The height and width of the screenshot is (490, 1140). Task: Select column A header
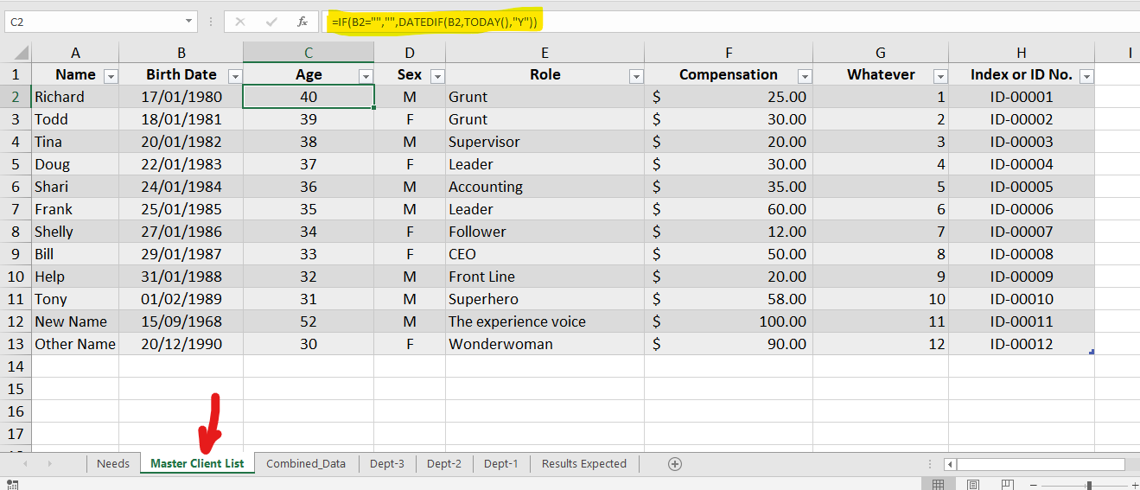point(76,53)
